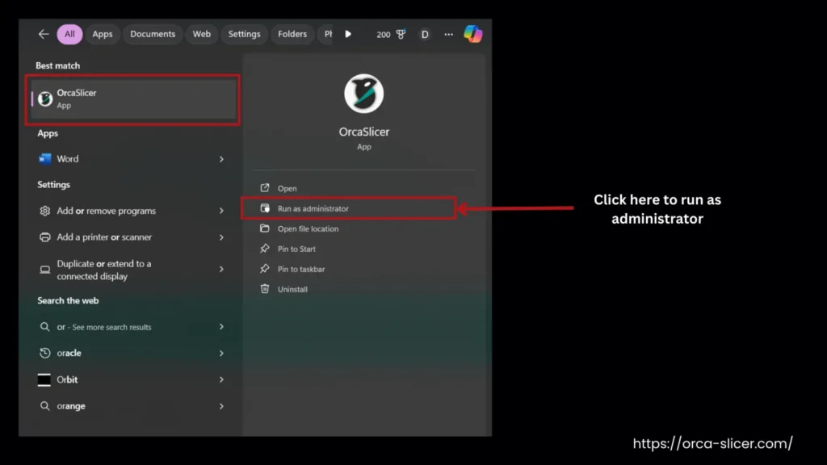Expand the oracle suggestion chevron
The width and height of the screenshot is (827, 465).
[x=221, y=354]
